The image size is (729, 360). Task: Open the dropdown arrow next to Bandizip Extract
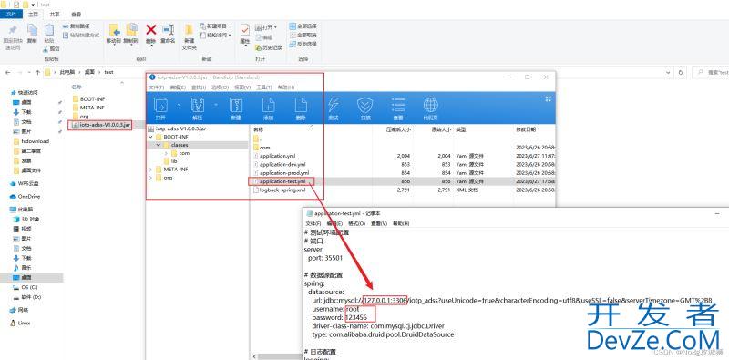click(216, 105)
